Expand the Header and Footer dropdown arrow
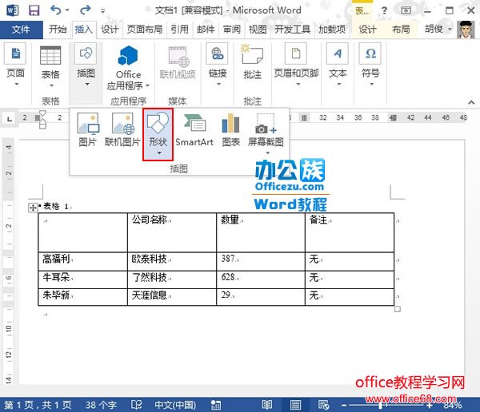 coord(298,84)
